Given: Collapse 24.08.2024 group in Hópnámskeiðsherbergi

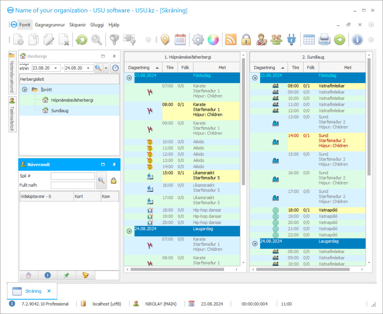Looking at the screenshot, I should tap(129, 231).
